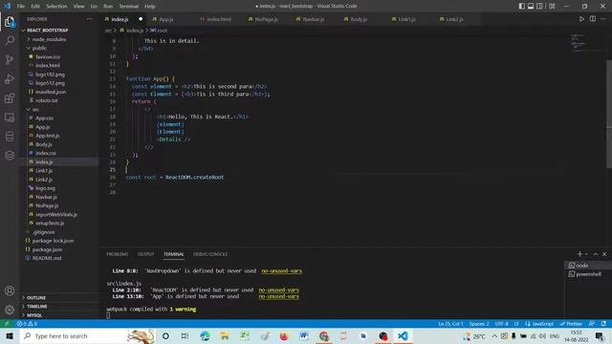Open Accounts icon in activity bar
The width and height of the screenshot is (612, 344).
(10, 290)
